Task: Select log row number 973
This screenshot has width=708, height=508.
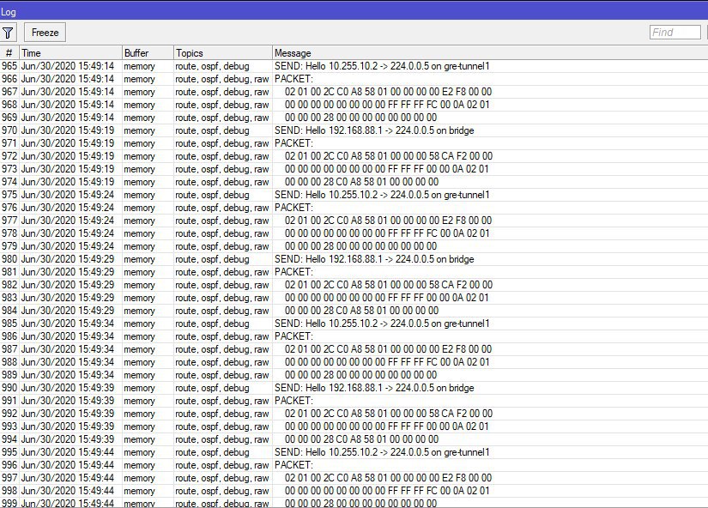Action: coord(9,169)
